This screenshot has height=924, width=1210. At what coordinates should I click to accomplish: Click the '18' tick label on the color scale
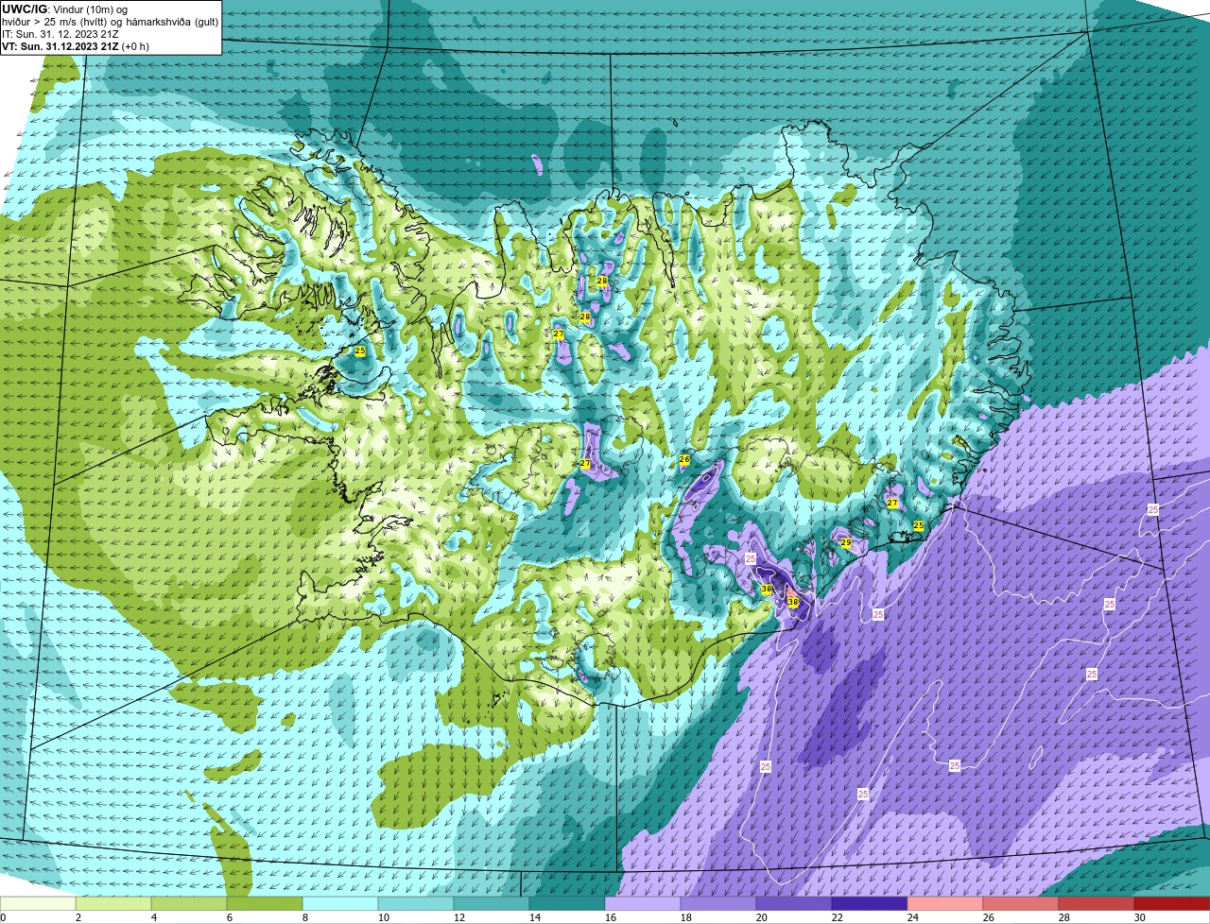[x=685, y=917]
